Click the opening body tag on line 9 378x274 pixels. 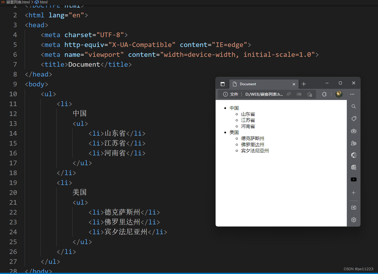click(36, 84)
